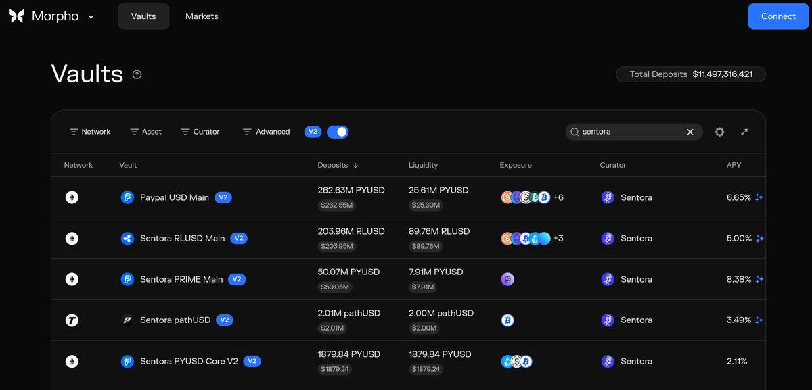
Task: Click rewards sparkle icon next to 8.38% APY
Action: [759, 279]
